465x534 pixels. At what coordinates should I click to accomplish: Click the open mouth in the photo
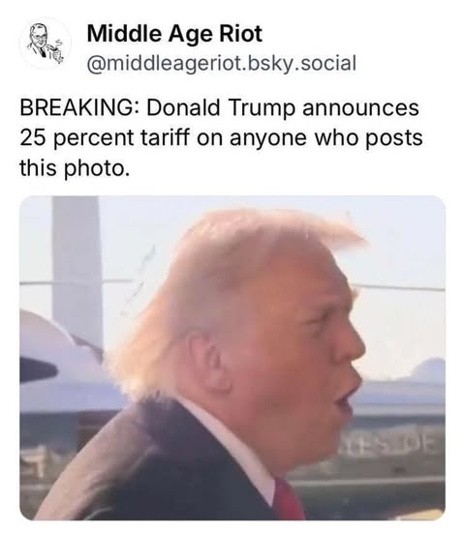(343, 400)
